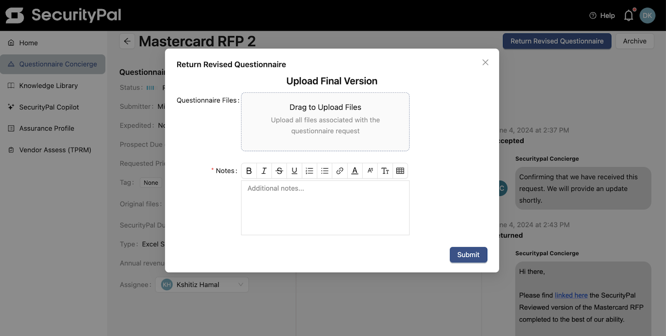
Task: Go back using the arrow button
Action: coord(127,41)
